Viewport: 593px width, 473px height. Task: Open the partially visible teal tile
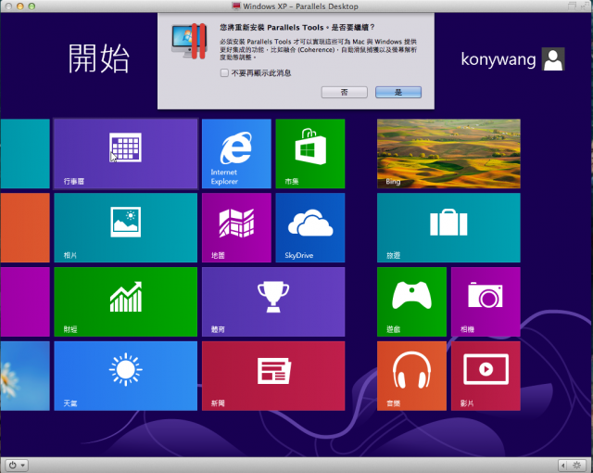(25, 154)
